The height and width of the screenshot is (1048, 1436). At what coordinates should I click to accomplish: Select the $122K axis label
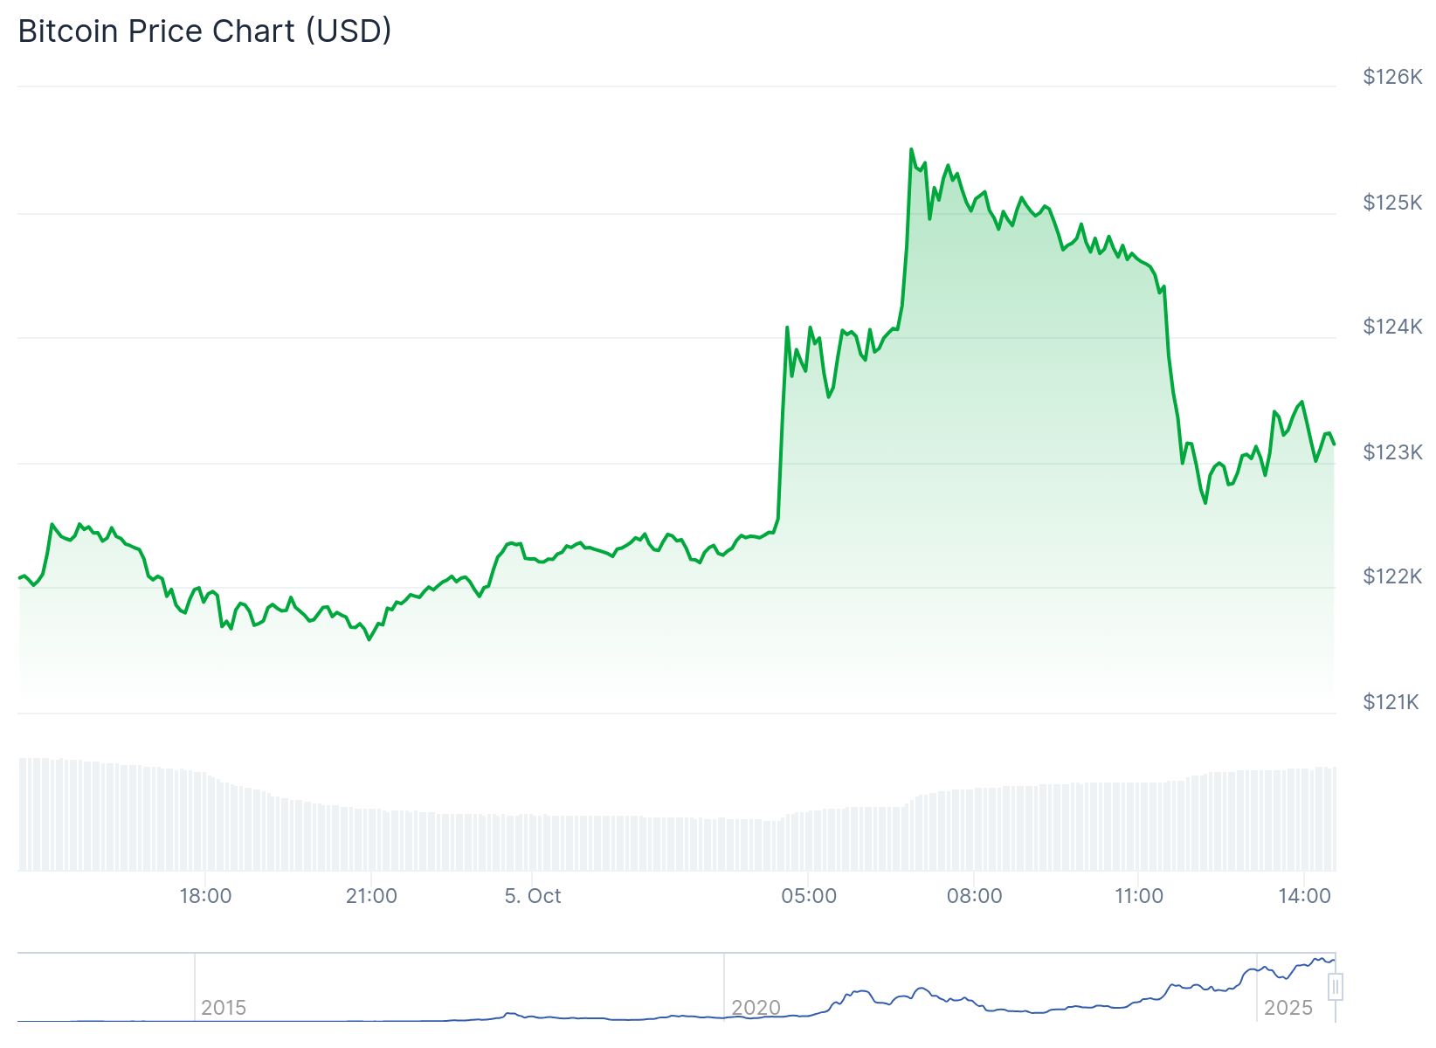click(1392, 576)
